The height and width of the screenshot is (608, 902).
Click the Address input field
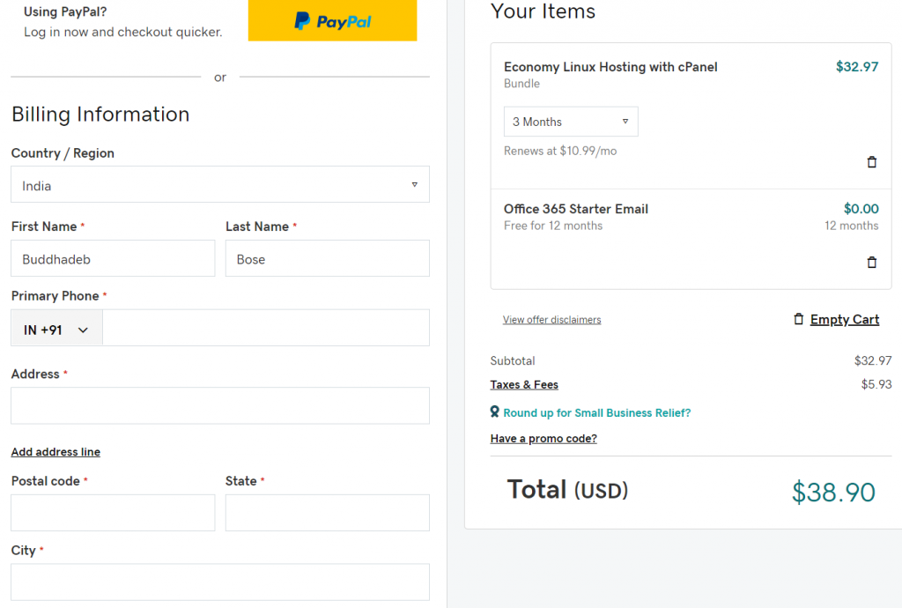pyautogui.click(x=220, y=405)
